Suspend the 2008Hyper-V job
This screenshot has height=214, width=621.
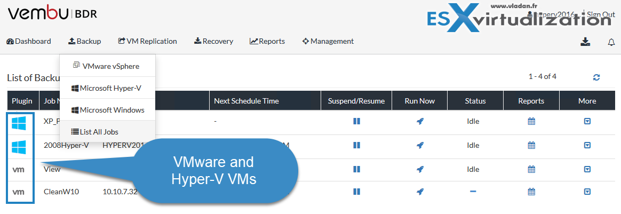[356, 146]
